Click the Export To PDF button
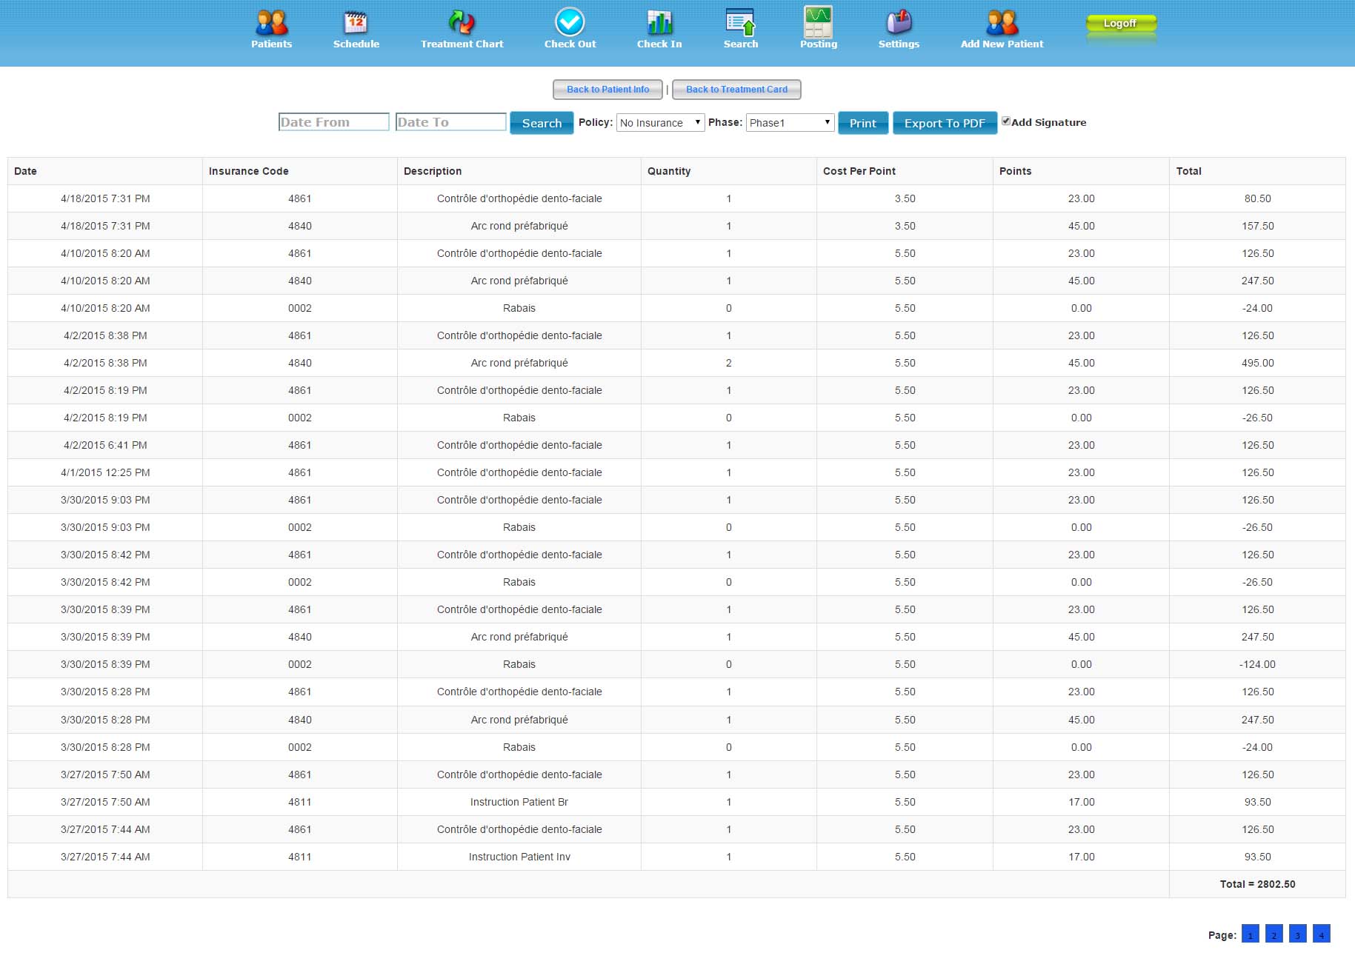The width and height of the screenshot is (1355, 967). point(945,123)
